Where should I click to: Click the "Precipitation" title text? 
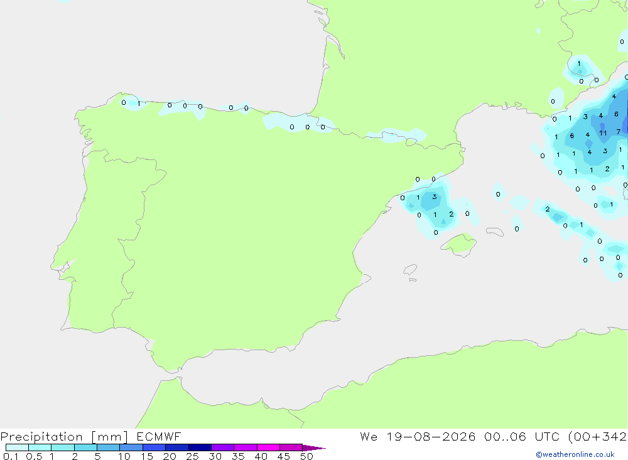(41, 436)
